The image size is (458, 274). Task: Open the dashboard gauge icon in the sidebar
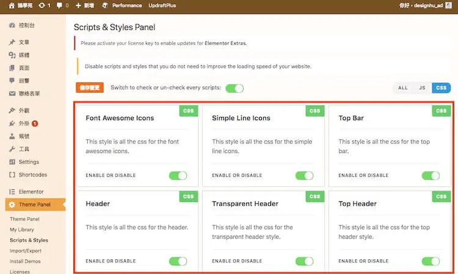12,26
